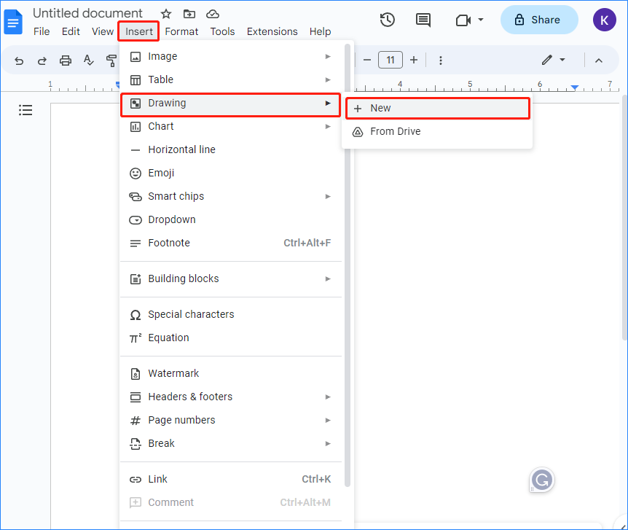The height and width of the screenshot is (530, 628).
Task: Open the Meet camera dropdown arrow
Action: pyautogui.click(x=480, y=20)
